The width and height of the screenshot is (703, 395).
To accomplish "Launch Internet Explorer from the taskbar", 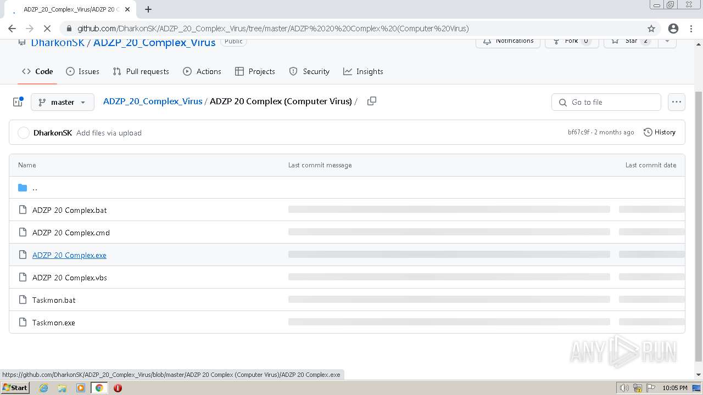I will coord(43,388).
